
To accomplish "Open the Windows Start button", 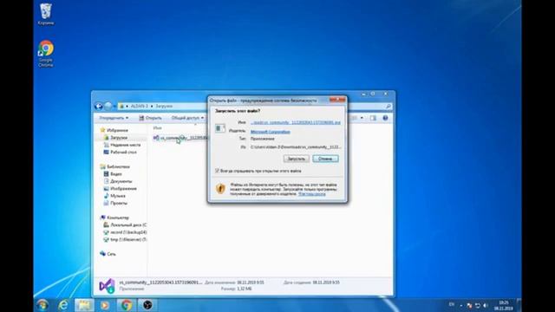I will [42, 304].
